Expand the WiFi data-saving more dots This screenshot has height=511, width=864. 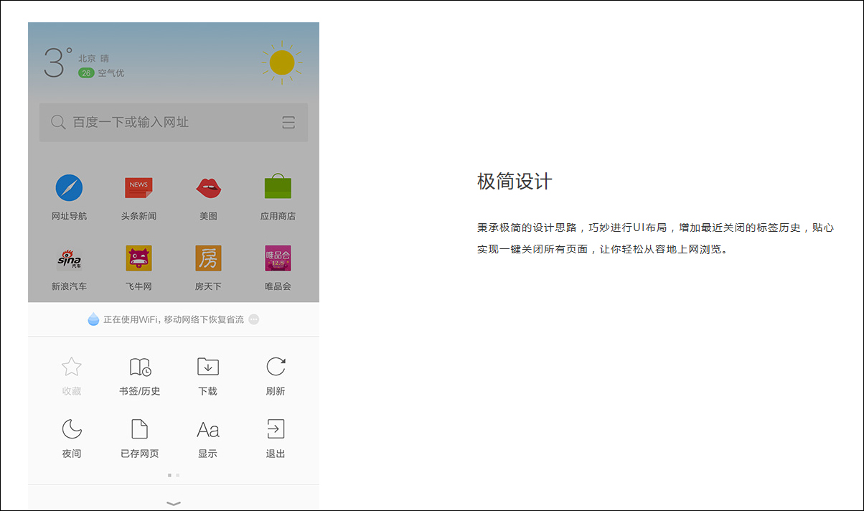[253, 319]
